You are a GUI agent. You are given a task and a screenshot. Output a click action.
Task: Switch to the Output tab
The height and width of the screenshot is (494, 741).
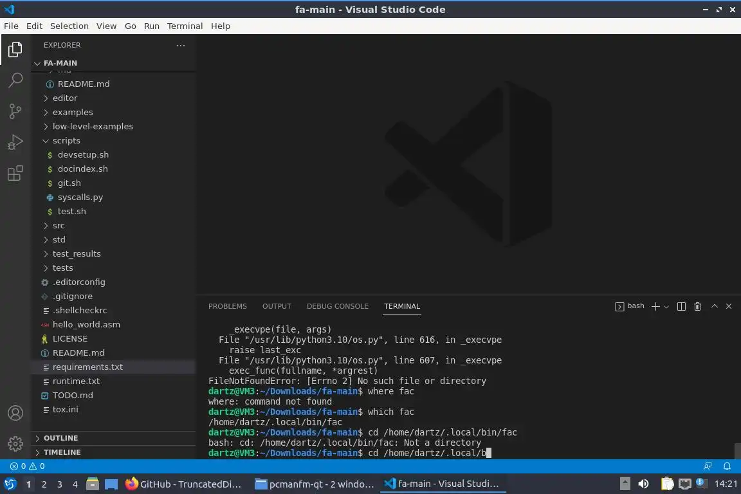(x=277, y=306)
